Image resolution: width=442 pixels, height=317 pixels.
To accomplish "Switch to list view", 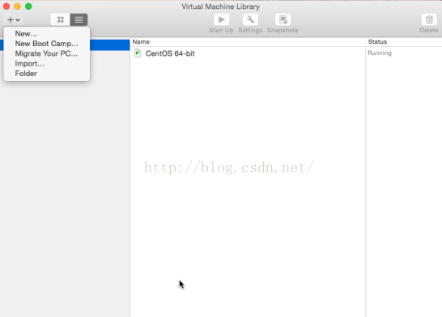I will 79,19.
